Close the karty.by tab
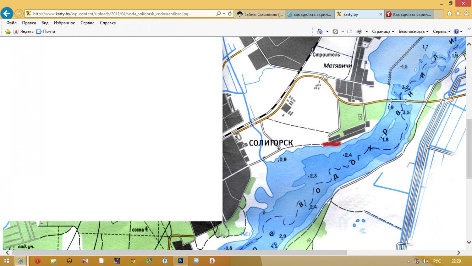The image size is (472, 266). click(381, 14)
